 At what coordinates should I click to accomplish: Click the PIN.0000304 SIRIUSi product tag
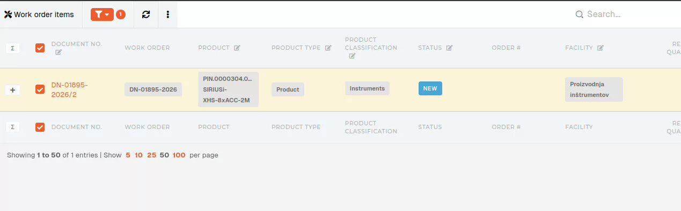coord(228,89)
